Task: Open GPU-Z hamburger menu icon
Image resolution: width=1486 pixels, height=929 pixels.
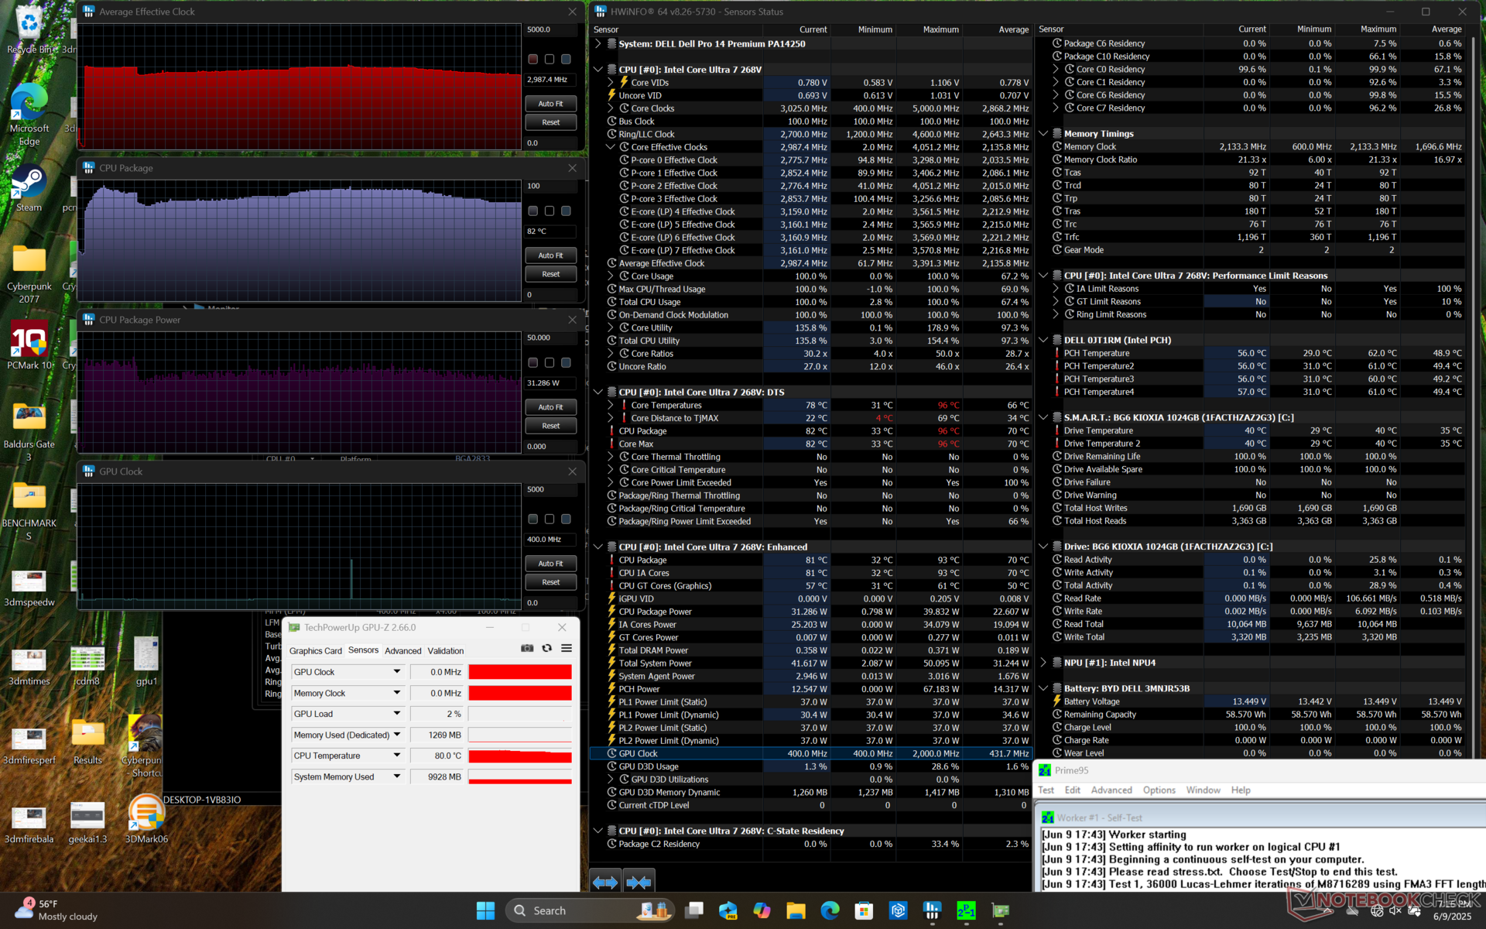Action: tap(567, 649)
